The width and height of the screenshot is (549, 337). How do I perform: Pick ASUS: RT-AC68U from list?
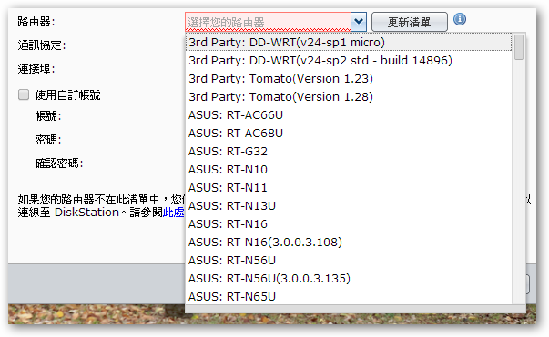pyautogui.click(x=349, y=133)
